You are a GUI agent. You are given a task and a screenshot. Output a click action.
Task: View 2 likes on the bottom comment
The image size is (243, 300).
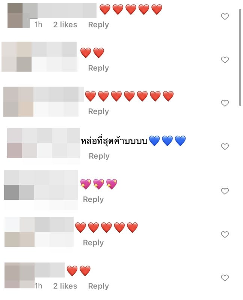[65, 286]
